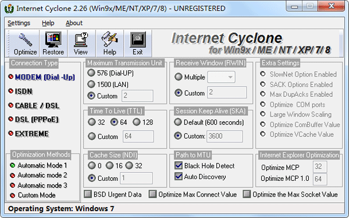Toggle Large Window Scaling option
Viewport: 349px width, 218px height.
click(x=263, y=114)
